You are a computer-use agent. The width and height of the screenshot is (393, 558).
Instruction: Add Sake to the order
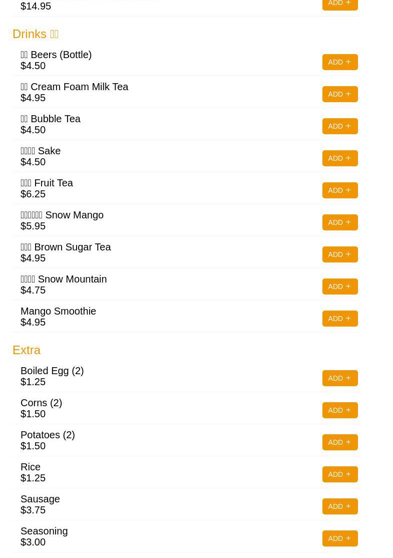339,158
